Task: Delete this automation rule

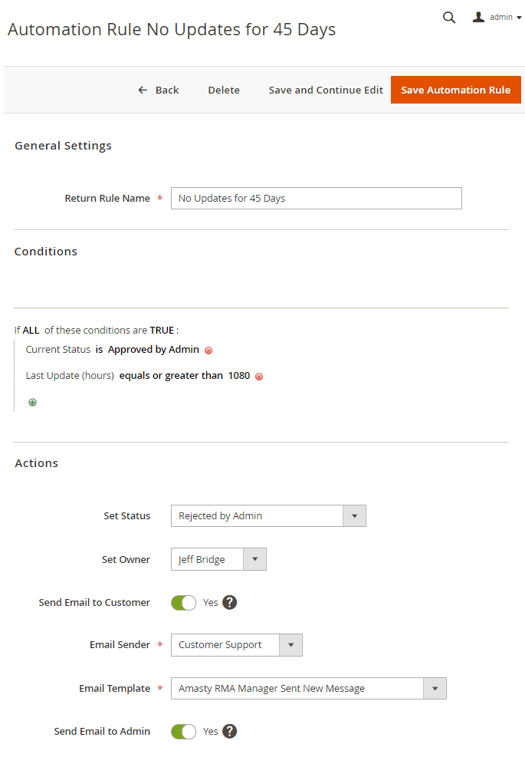Action: (x=224, y=90)
